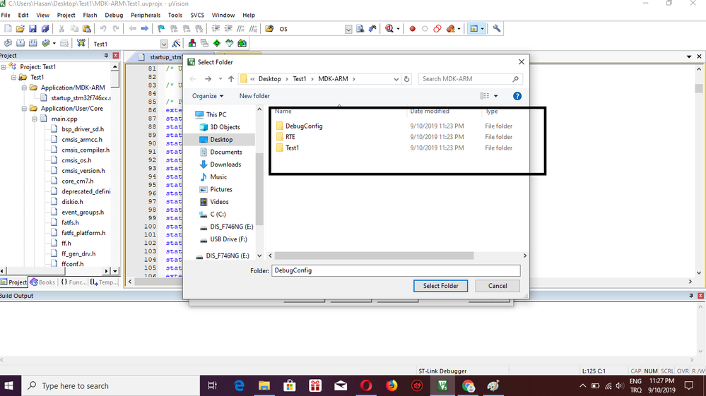Image resolution: width=706 pixels, height=396 pixels.
Task: Click the Cancel button in dialog
Action: point(498,286)
